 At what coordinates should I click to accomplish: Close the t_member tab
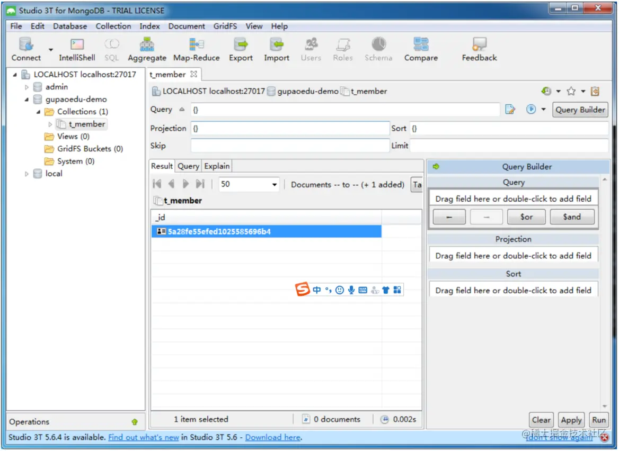point(193,74)
